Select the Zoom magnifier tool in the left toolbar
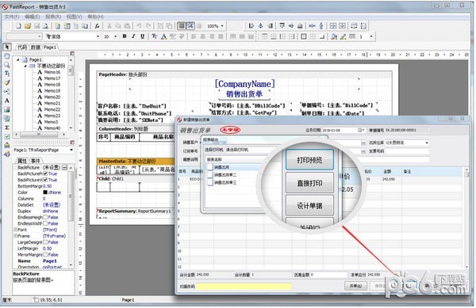 [x=6, y=64]
